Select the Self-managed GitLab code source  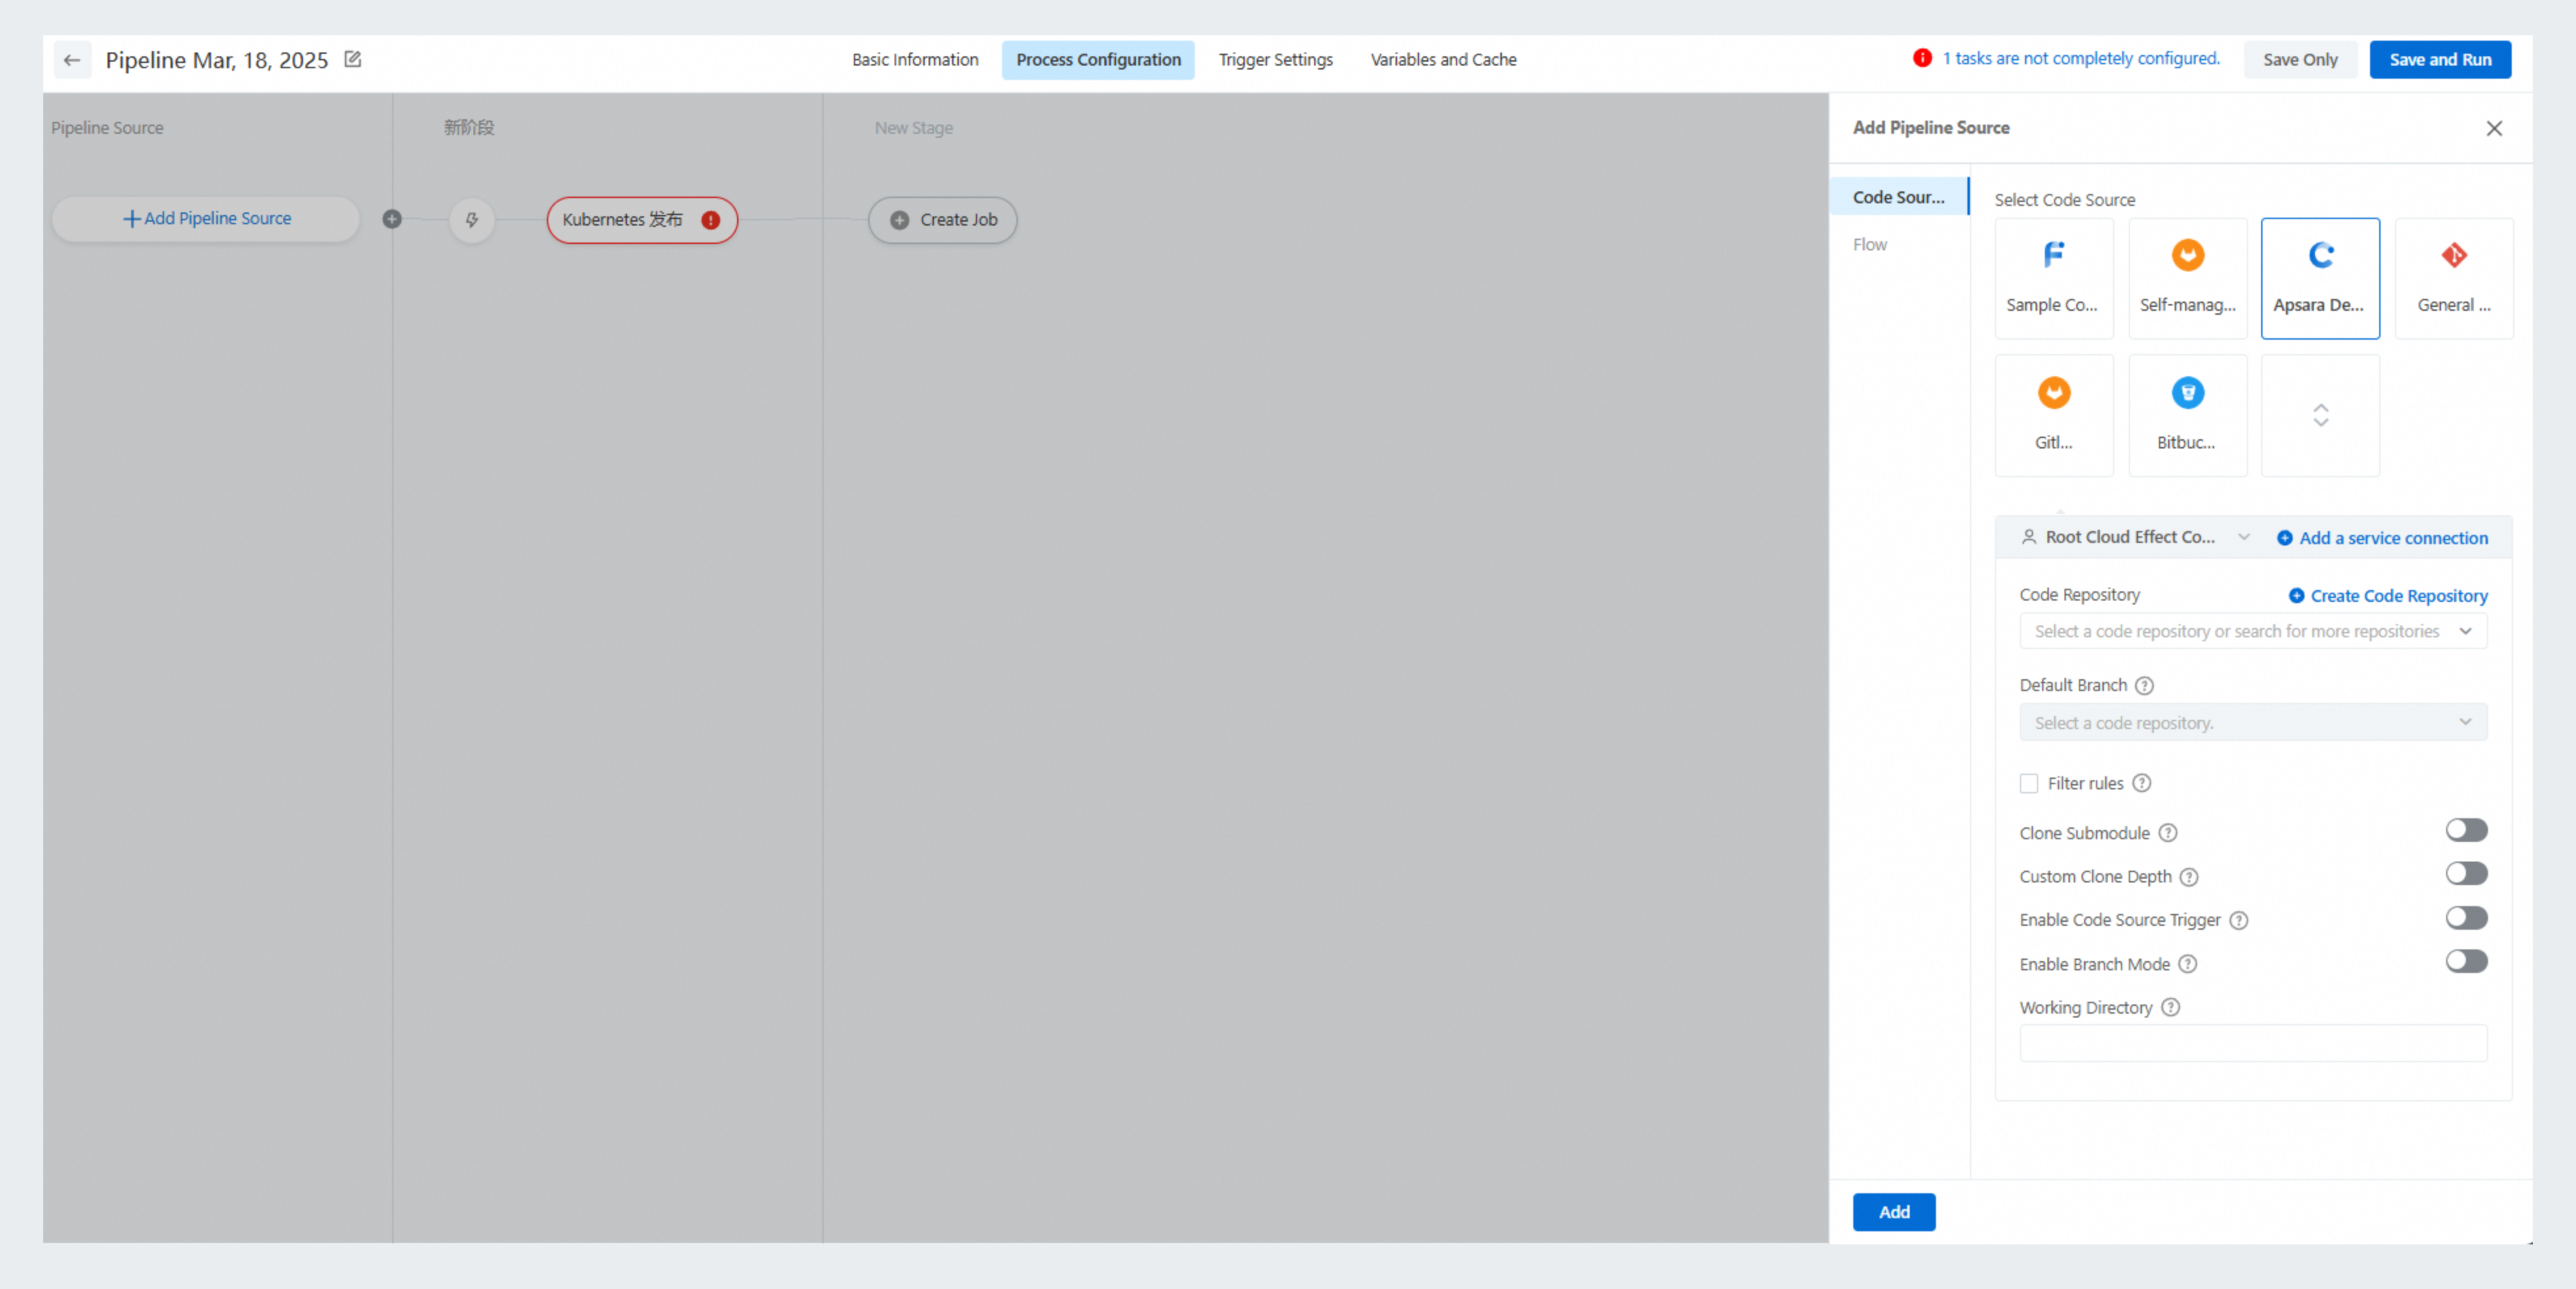pos(2187,278)
